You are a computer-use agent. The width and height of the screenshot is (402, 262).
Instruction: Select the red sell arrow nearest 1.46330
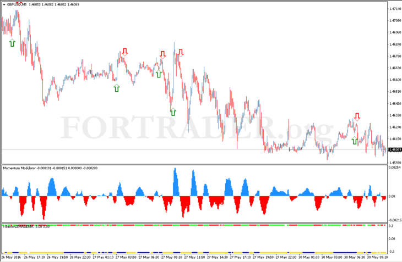(357, 116)
